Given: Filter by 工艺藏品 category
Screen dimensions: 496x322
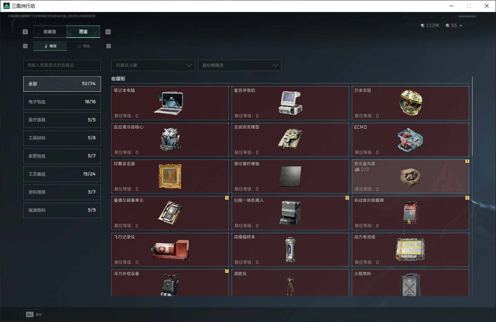Looking at the screenshot, I should 62,174.
